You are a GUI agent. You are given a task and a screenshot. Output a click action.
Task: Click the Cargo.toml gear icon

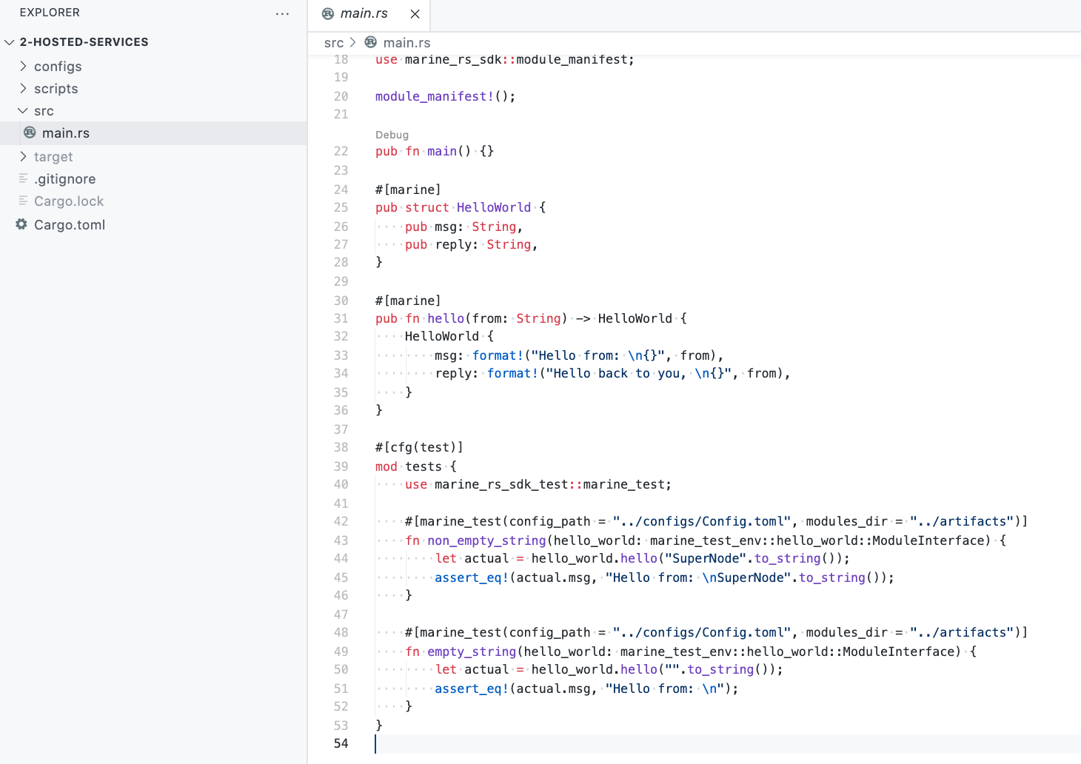[21, 224]
